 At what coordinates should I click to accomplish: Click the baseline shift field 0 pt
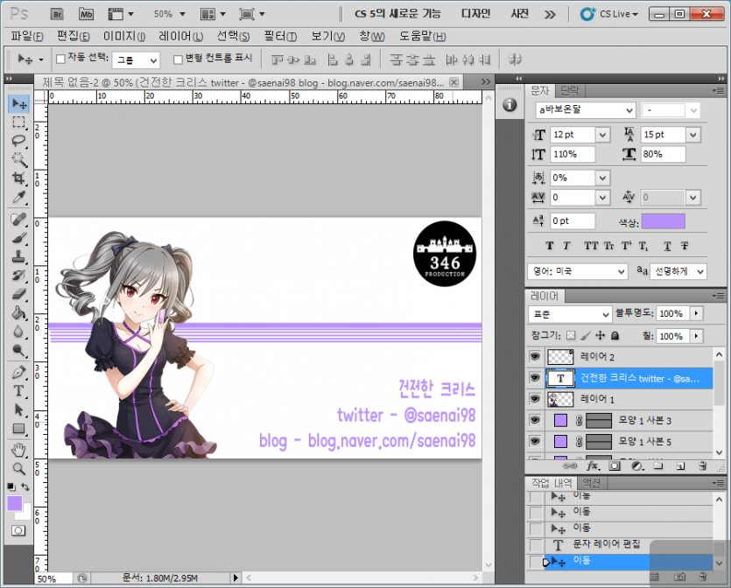tap(573, 220)
